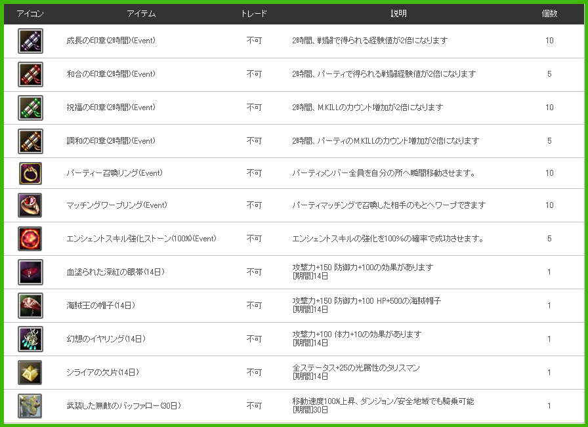The height and width of the screenshot is (427, 588).
Task: Click description 全ステータス+25の光属性のタリスマン
Action: point(356,368)
